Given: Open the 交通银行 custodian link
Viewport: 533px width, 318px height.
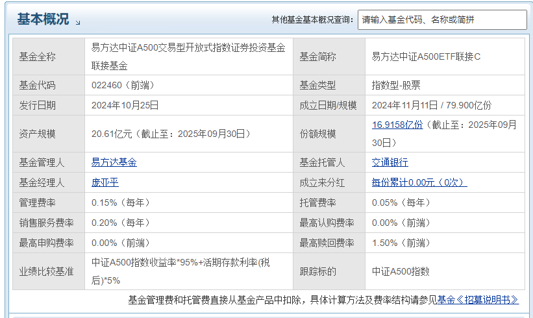Looking at the screenshot, I should [x=390, y=162].
